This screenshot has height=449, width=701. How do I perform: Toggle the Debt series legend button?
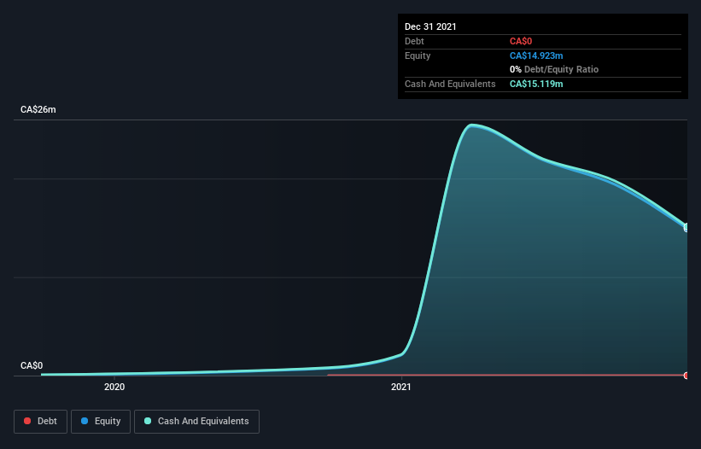click(x=41, y=422)
